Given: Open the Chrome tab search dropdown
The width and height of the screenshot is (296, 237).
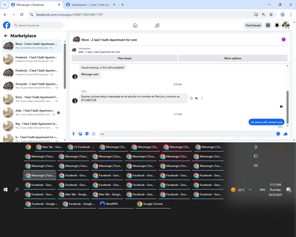Looking at the screenshot, I should click(5, 5).
